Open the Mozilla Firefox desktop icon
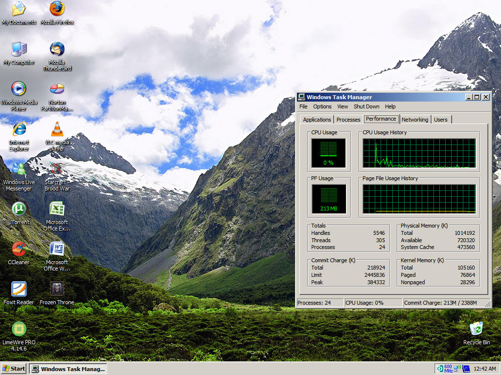 coord(57,9)
